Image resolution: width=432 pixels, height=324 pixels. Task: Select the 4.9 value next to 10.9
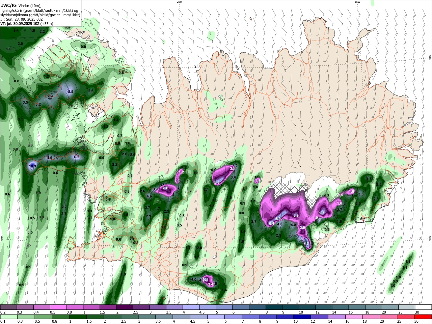[50, 158]
